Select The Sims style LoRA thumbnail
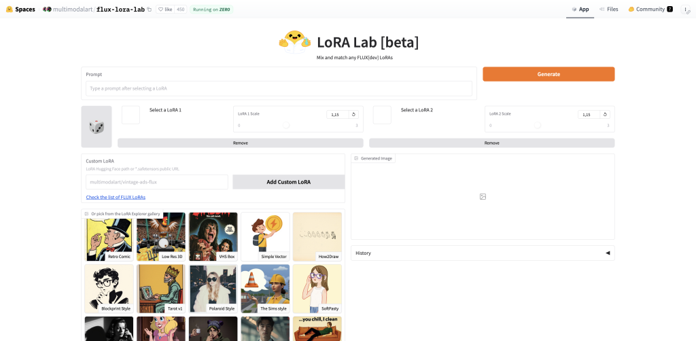 pyautogui.click(x=265, y=289)
